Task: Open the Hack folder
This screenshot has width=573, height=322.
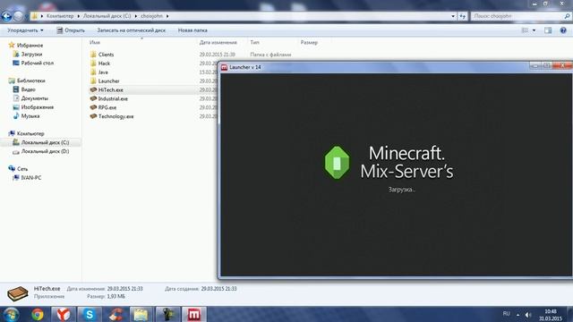Action: (104, 64)
